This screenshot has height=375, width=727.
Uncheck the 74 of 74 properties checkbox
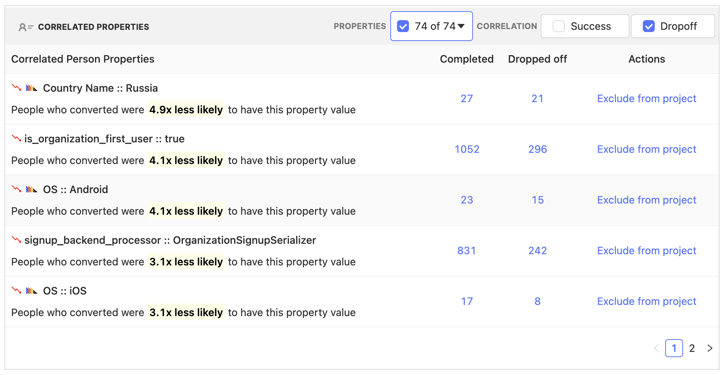coord(403,26)
